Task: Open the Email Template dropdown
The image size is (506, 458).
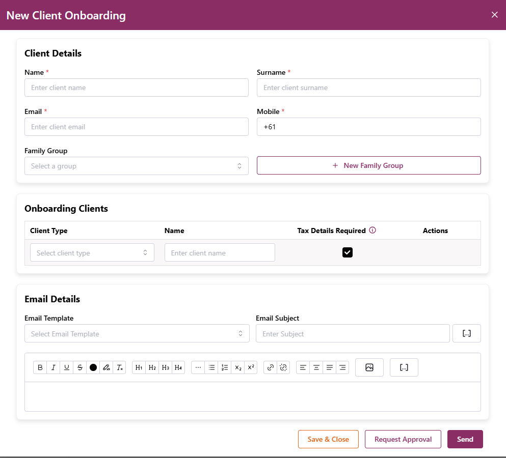Action: click(137, 334)
